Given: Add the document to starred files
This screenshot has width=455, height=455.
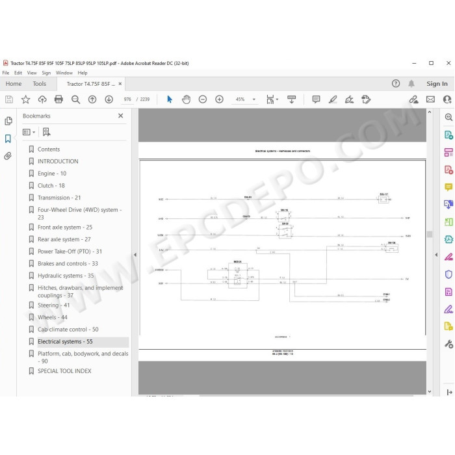Looking at the screenshot, I should pyautogui.click(x=25, y=99).
